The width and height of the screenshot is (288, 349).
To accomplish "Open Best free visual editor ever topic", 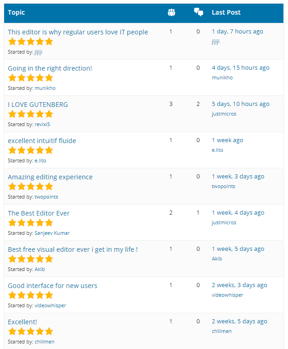I will click(x=73, y=249).
